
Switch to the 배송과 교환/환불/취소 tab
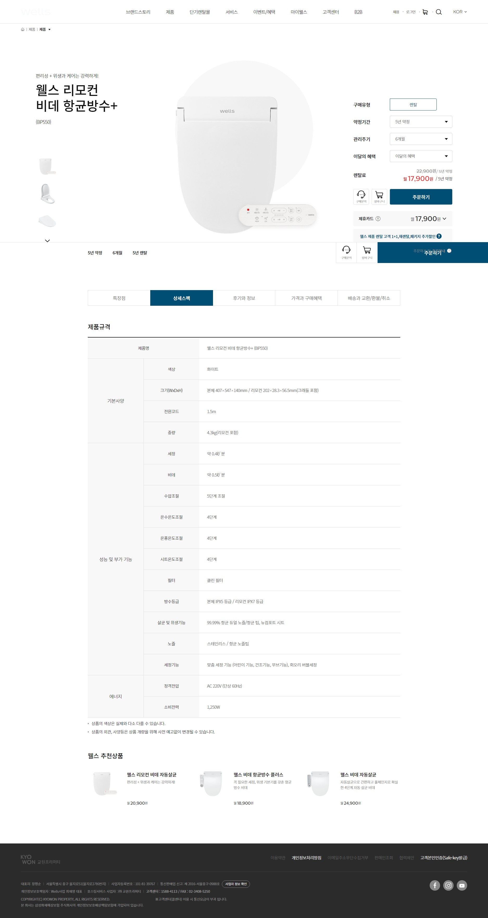click(x=369, y=298)
